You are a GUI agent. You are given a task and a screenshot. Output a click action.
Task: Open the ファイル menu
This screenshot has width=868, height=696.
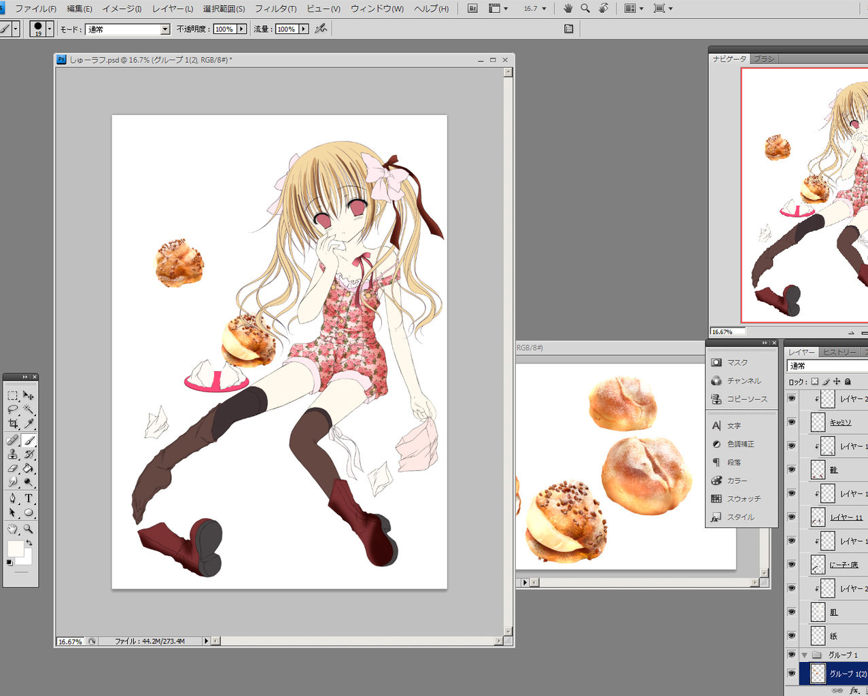(35, 9)
